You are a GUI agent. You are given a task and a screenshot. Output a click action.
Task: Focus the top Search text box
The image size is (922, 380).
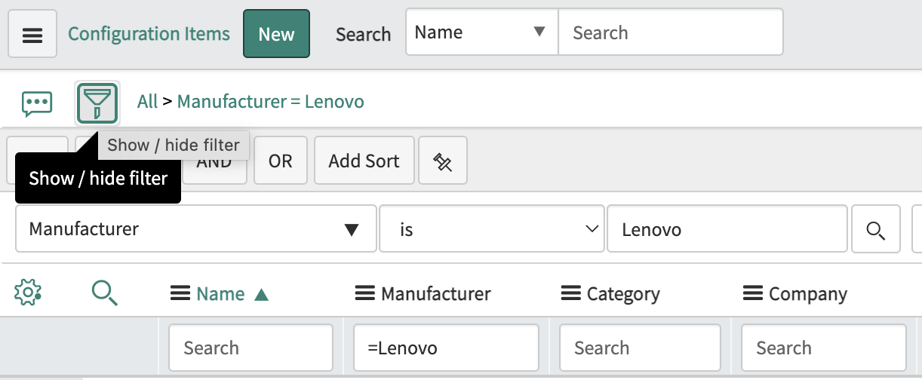coord(671,32)
